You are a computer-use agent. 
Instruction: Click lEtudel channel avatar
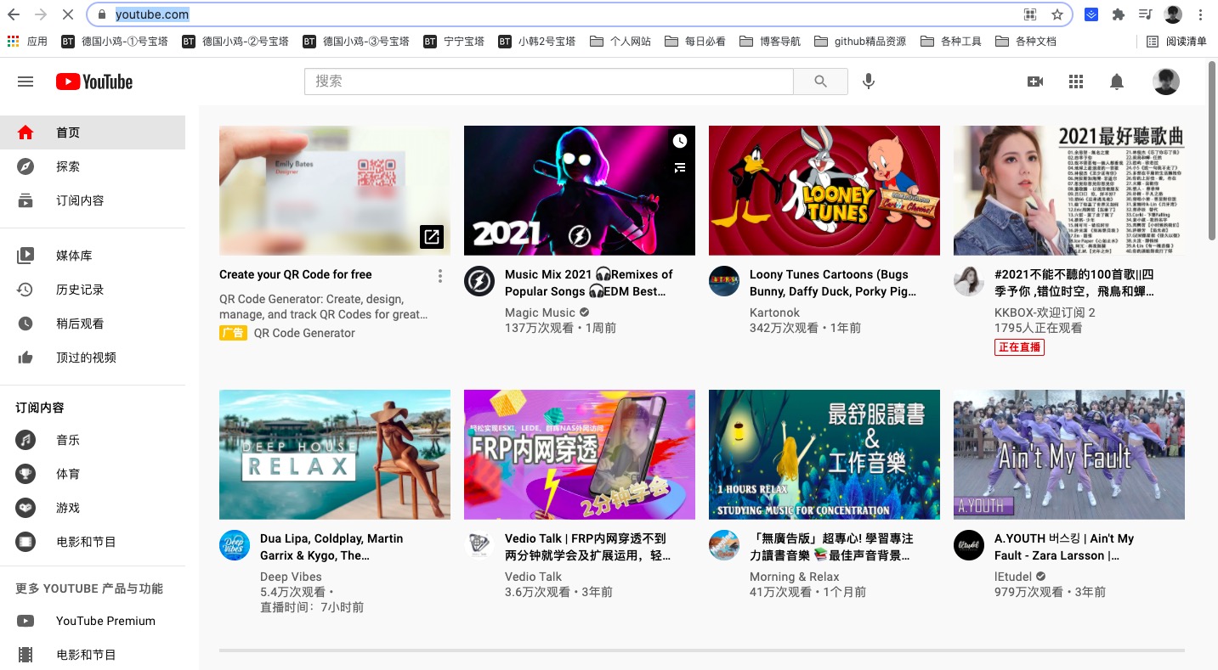[x=969, y=545]
